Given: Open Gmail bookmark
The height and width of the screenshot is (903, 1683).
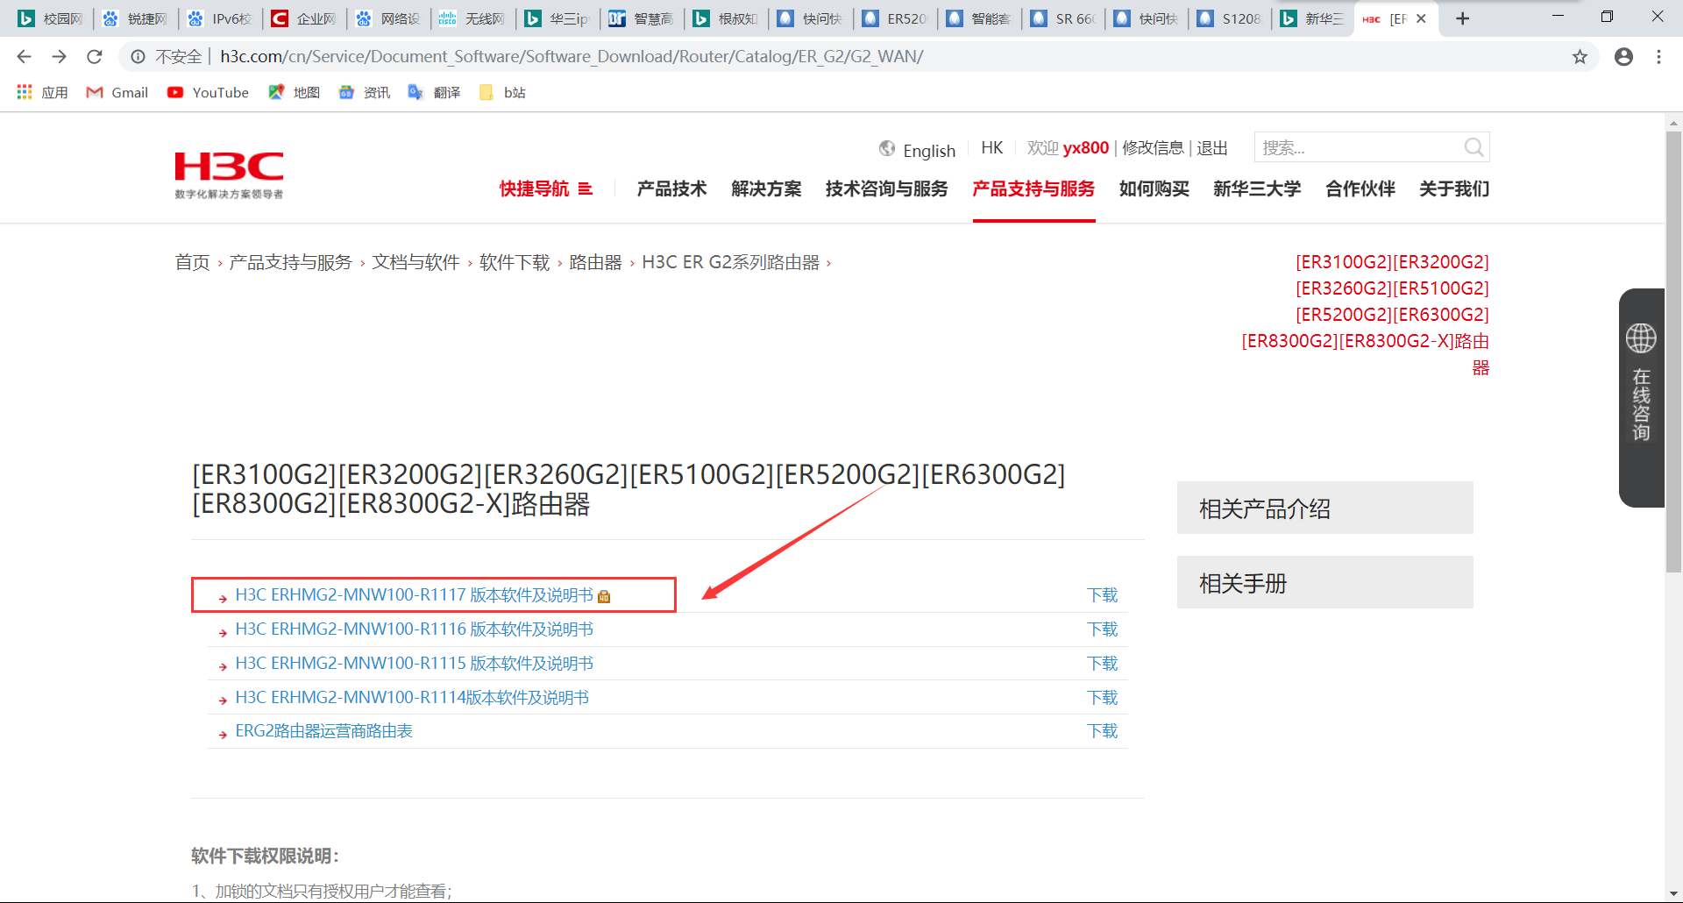Looking at the screenshot, I should (x=117, y=92).
